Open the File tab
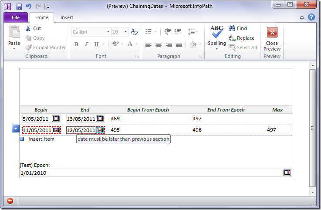The height and width of the screenshot is (210, 321). click(x=15, y=17)
